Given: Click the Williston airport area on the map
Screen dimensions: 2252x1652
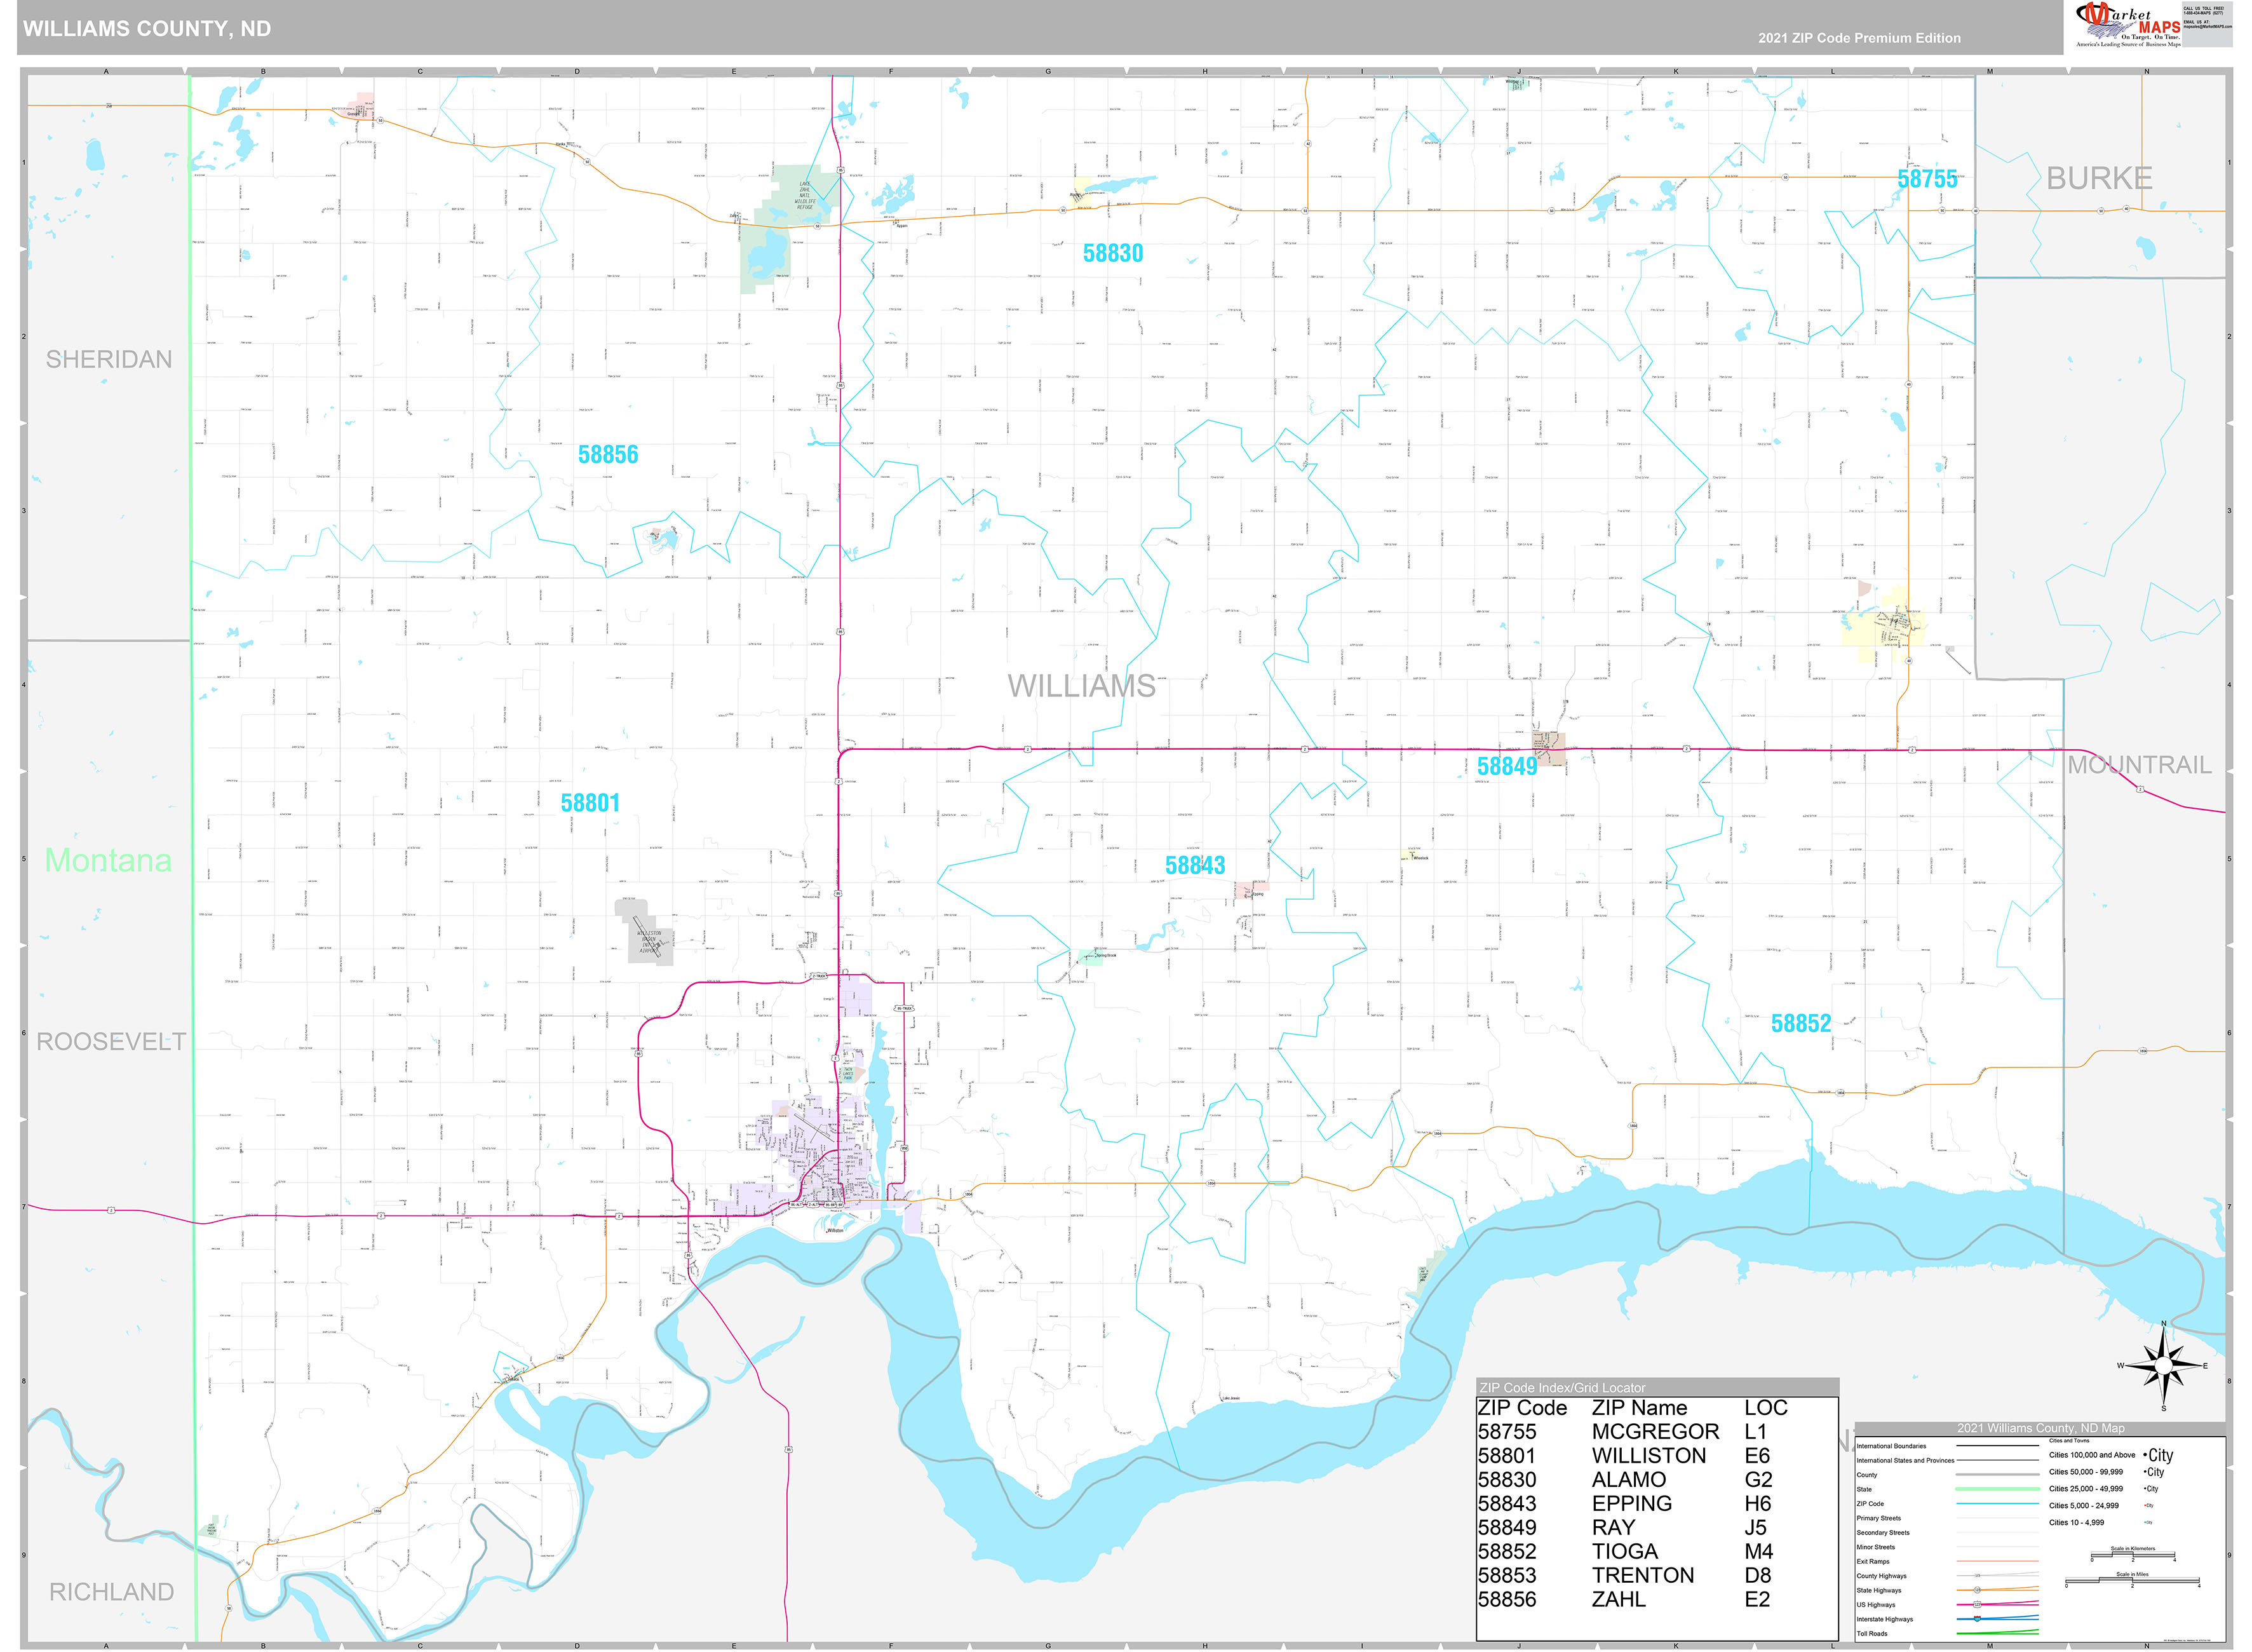Looking at the screenshot, I should [x=644, y=932].
